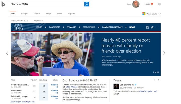The image size is (181, 104).
Task: Open CAMPAIGN LANDSCAPE in election banner
Action: click(112, 27)
